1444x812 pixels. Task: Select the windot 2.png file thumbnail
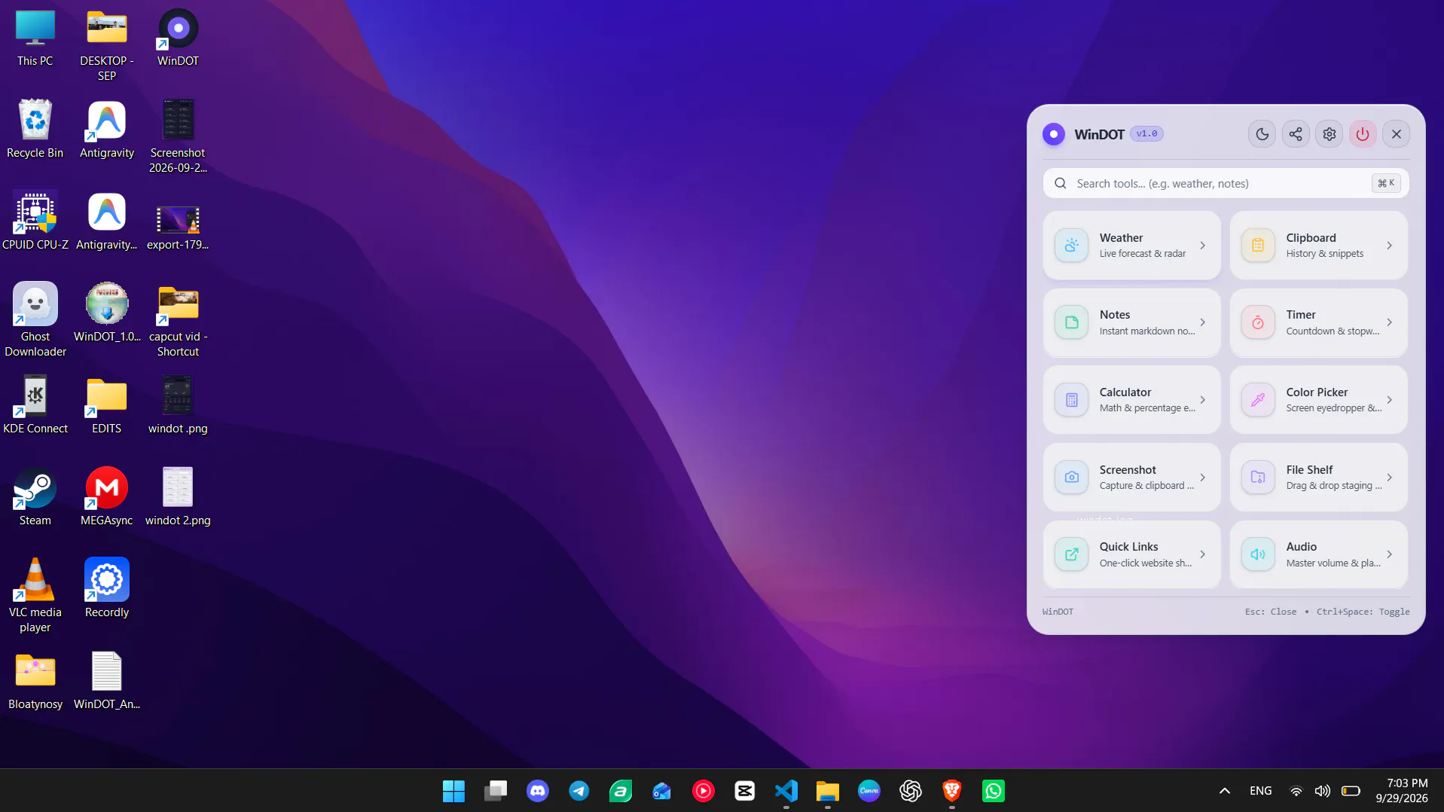[x=178, y=487]
